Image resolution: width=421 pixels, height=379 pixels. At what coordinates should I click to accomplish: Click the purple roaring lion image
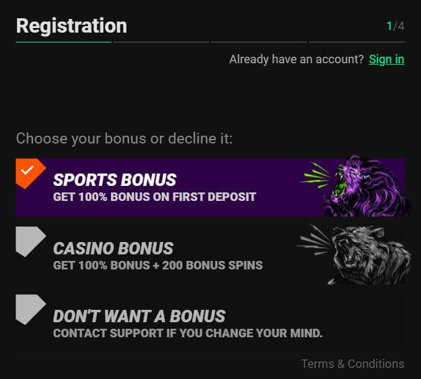pyautogui.click(x=356, y=186)
